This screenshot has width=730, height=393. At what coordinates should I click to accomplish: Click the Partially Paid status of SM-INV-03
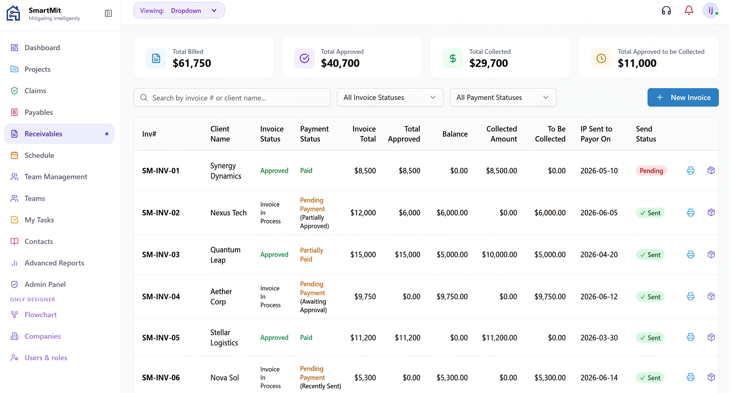pyautogui.click(x=311, y=255)
